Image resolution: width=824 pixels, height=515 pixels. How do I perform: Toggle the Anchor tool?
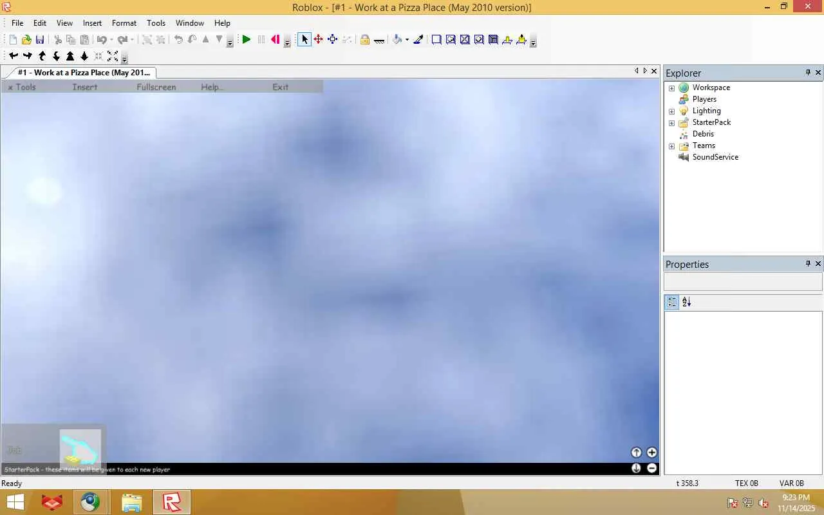tap(379, 40)
